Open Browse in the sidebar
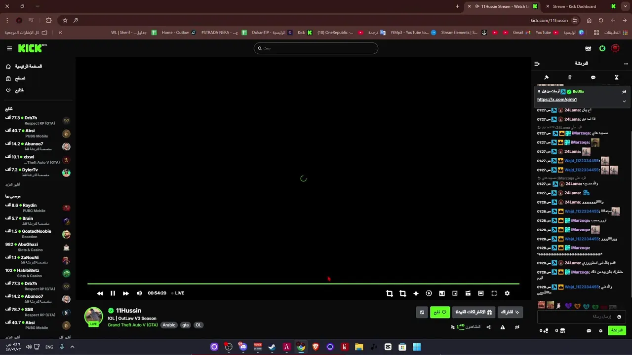This screenshot has height=355, width=632. click(x=15, y=78)
